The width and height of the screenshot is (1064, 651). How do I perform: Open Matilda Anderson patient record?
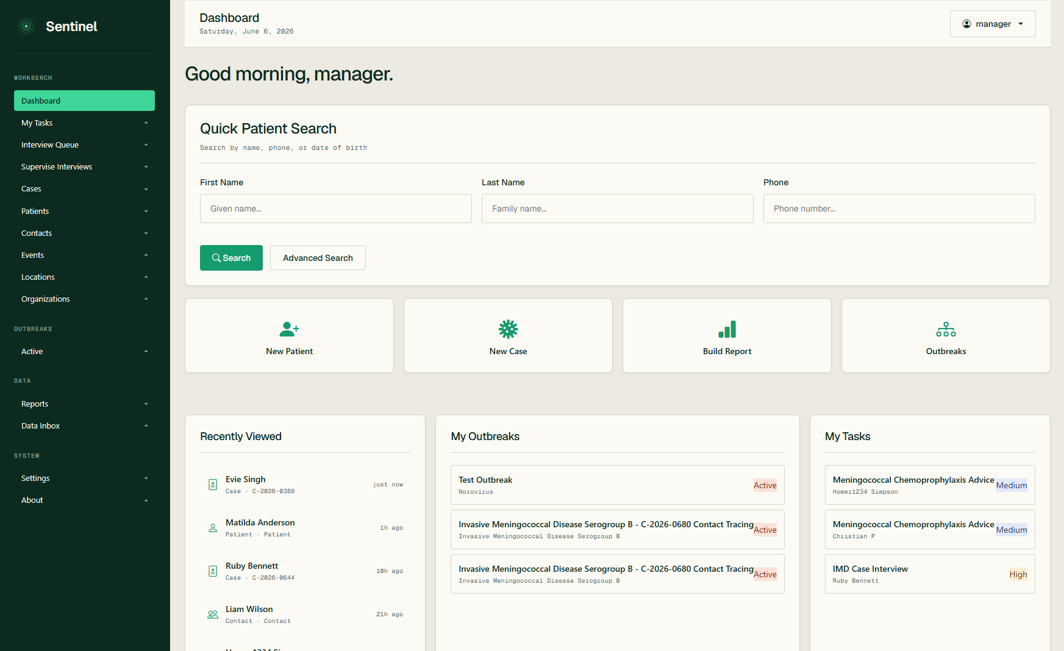click(305, 528)
